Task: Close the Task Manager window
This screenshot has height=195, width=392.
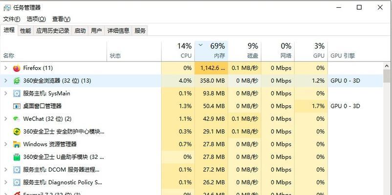Action: click(x=380, y=7)
